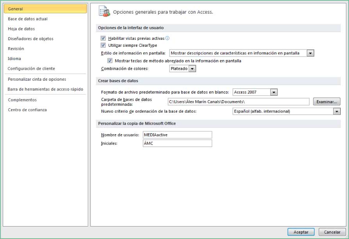Expand the Combinación de colores dropdown
This screenshot has height=239, width=349.
[192, 69]
